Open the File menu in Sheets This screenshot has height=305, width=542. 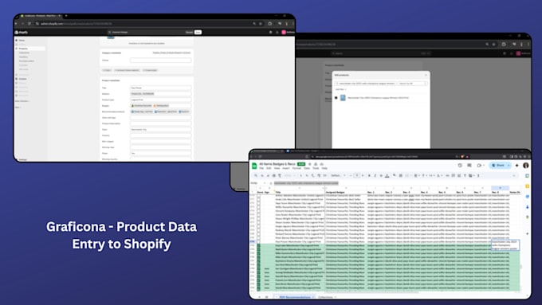tap(261, 168)
